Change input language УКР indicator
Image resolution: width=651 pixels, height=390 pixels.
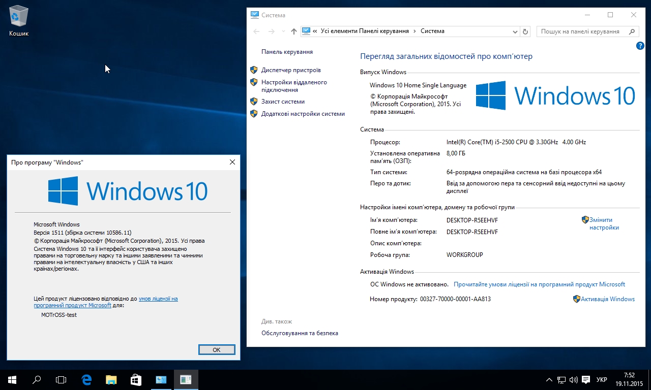point(602,379)
